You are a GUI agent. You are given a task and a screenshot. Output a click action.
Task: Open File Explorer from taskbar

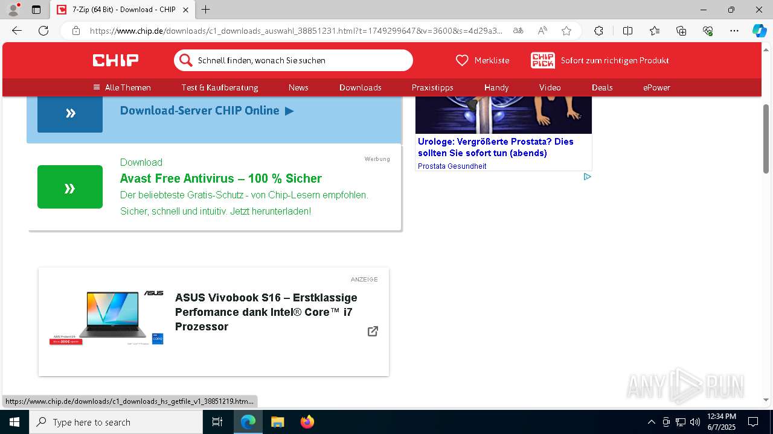[x=277, y=422]
